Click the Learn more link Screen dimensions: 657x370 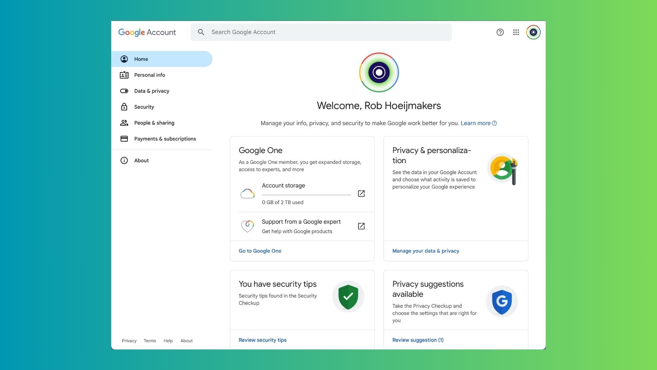[x=475, y=123]
